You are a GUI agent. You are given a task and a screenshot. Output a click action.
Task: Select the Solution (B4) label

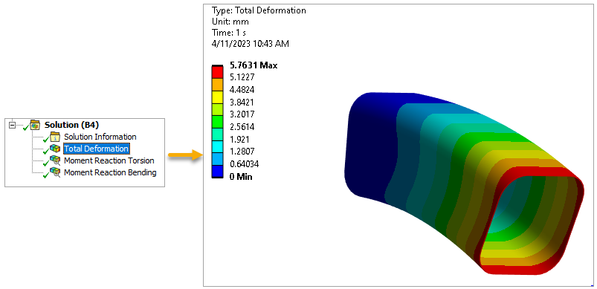pos(72,125)
